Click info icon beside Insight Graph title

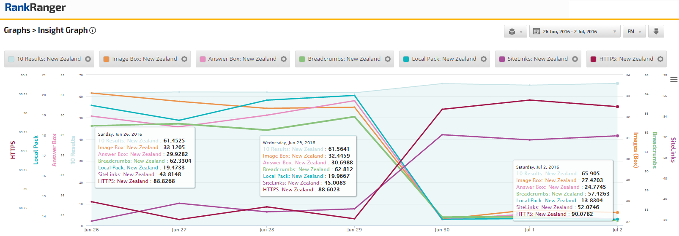[x=93, y=30]
